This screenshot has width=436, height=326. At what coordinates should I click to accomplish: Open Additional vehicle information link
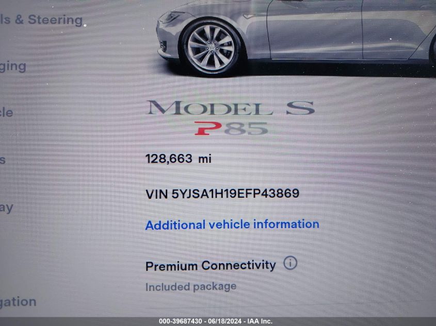[232, 225]
